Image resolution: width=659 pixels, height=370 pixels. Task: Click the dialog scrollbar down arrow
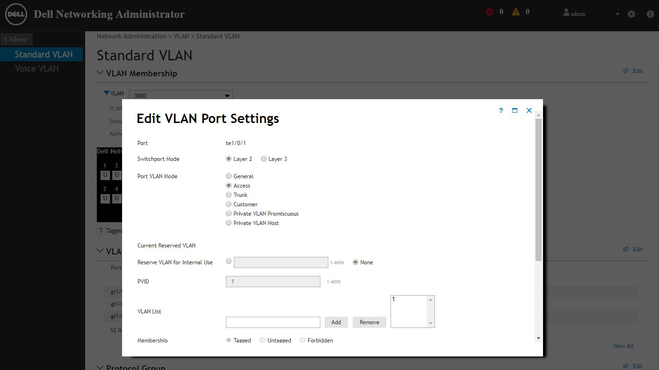[x=538, y=338]
